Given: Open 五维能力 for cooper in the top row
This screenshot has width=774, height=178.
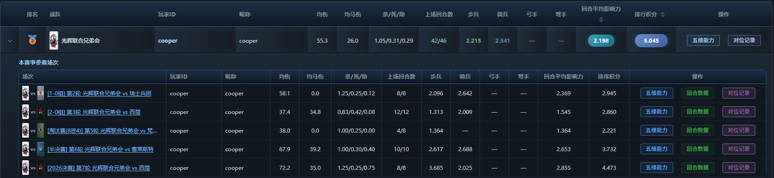Looking at the screenshot, I should [x=703, y=40].
